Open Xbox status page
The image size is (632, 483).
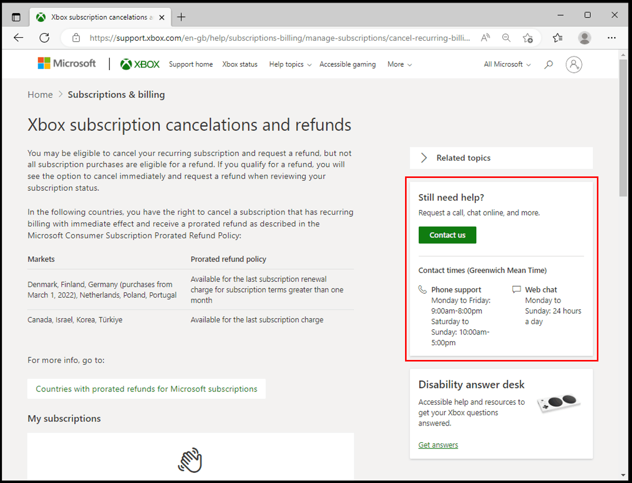tap(240, 64)
